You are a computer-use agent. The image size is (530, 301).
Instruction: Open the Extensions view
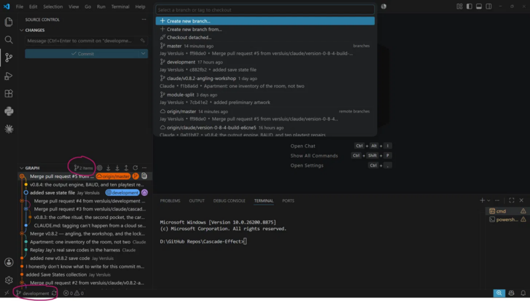tap(9, 93)
